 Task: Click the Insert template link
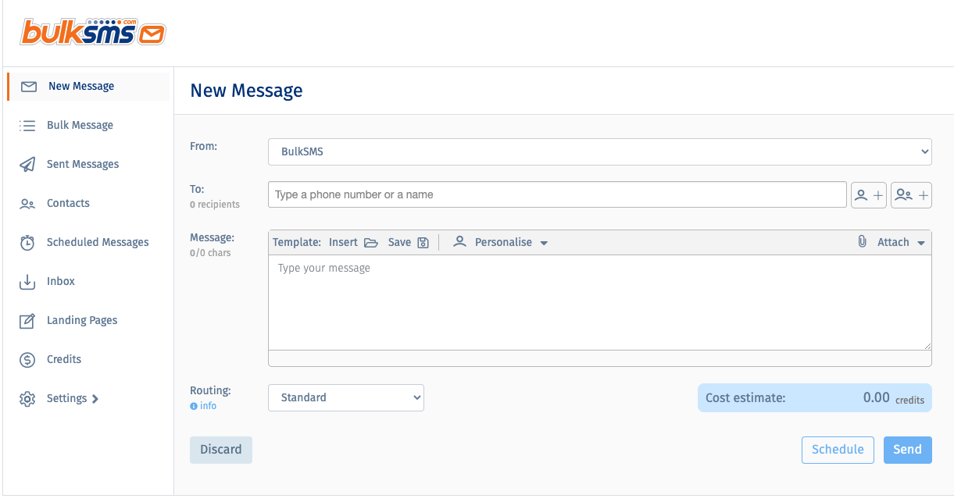pos(343,243)
